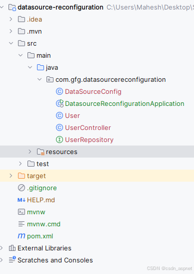This screenshot has height=274, width=194.
Task: Click the UserController class icon
Action: (59, 128)
